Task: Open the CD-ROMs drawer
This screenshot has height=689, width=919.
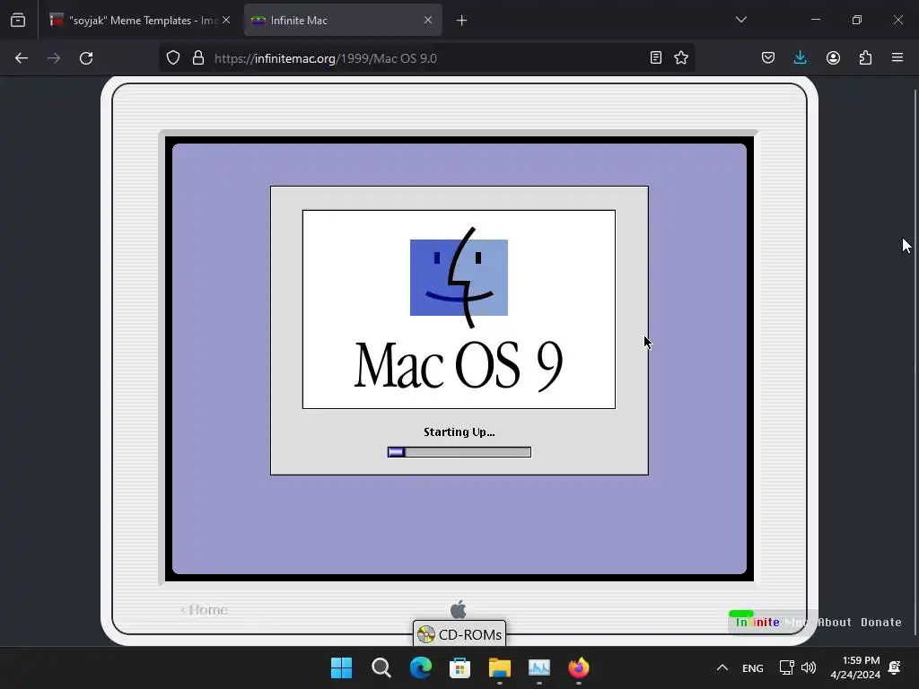Action: pos(459,634)
